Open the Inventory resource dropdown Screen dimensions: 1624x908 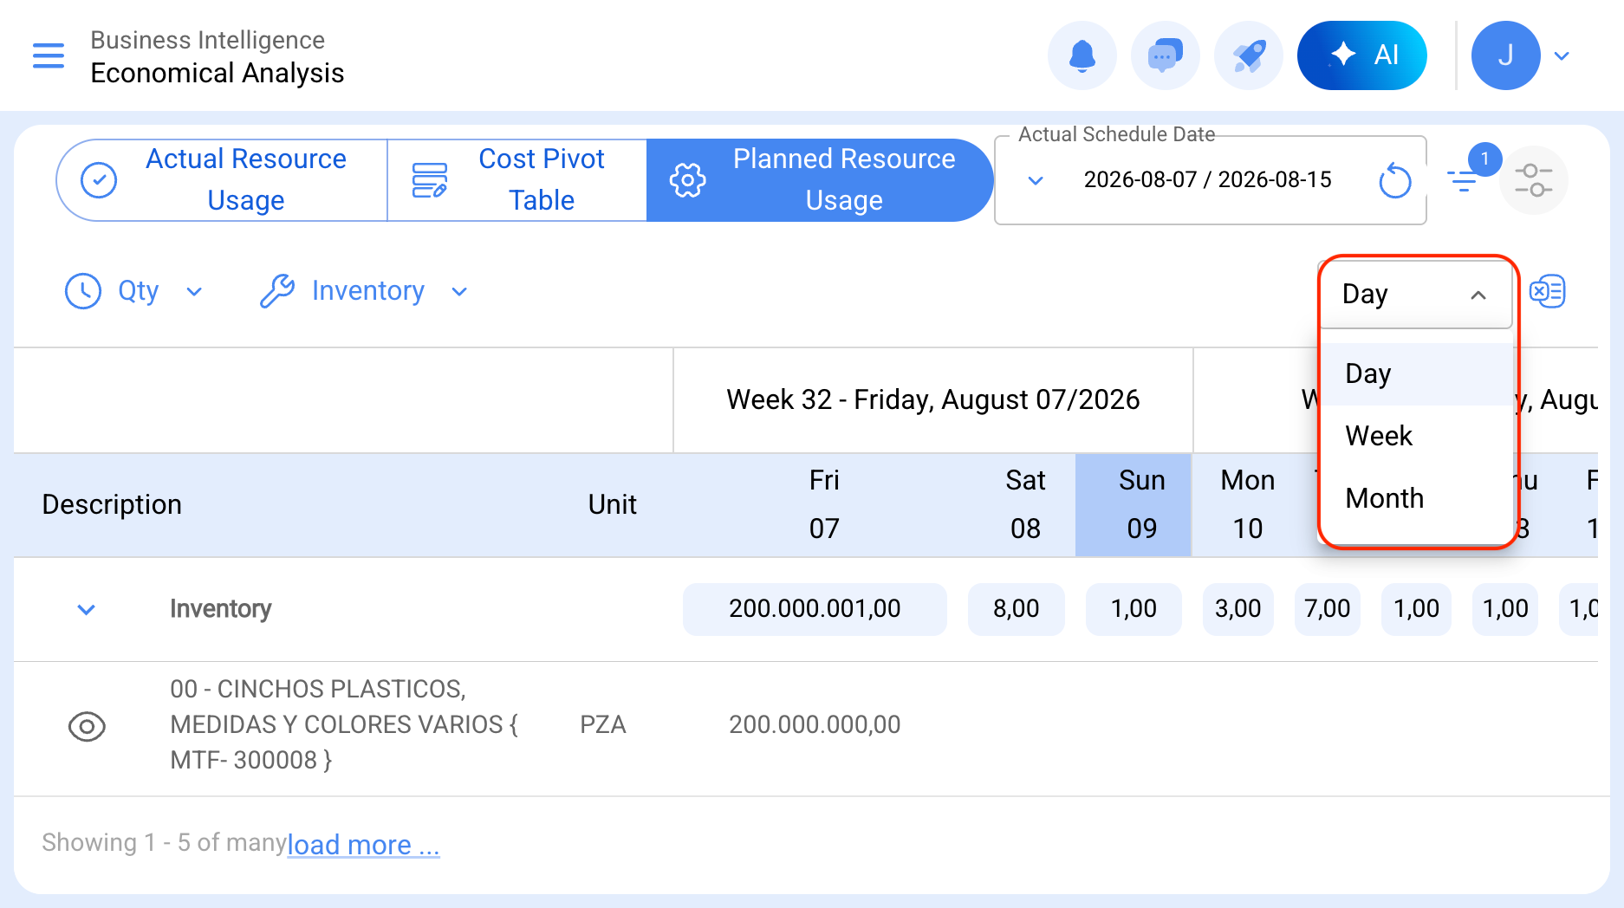tap(364, 291)
